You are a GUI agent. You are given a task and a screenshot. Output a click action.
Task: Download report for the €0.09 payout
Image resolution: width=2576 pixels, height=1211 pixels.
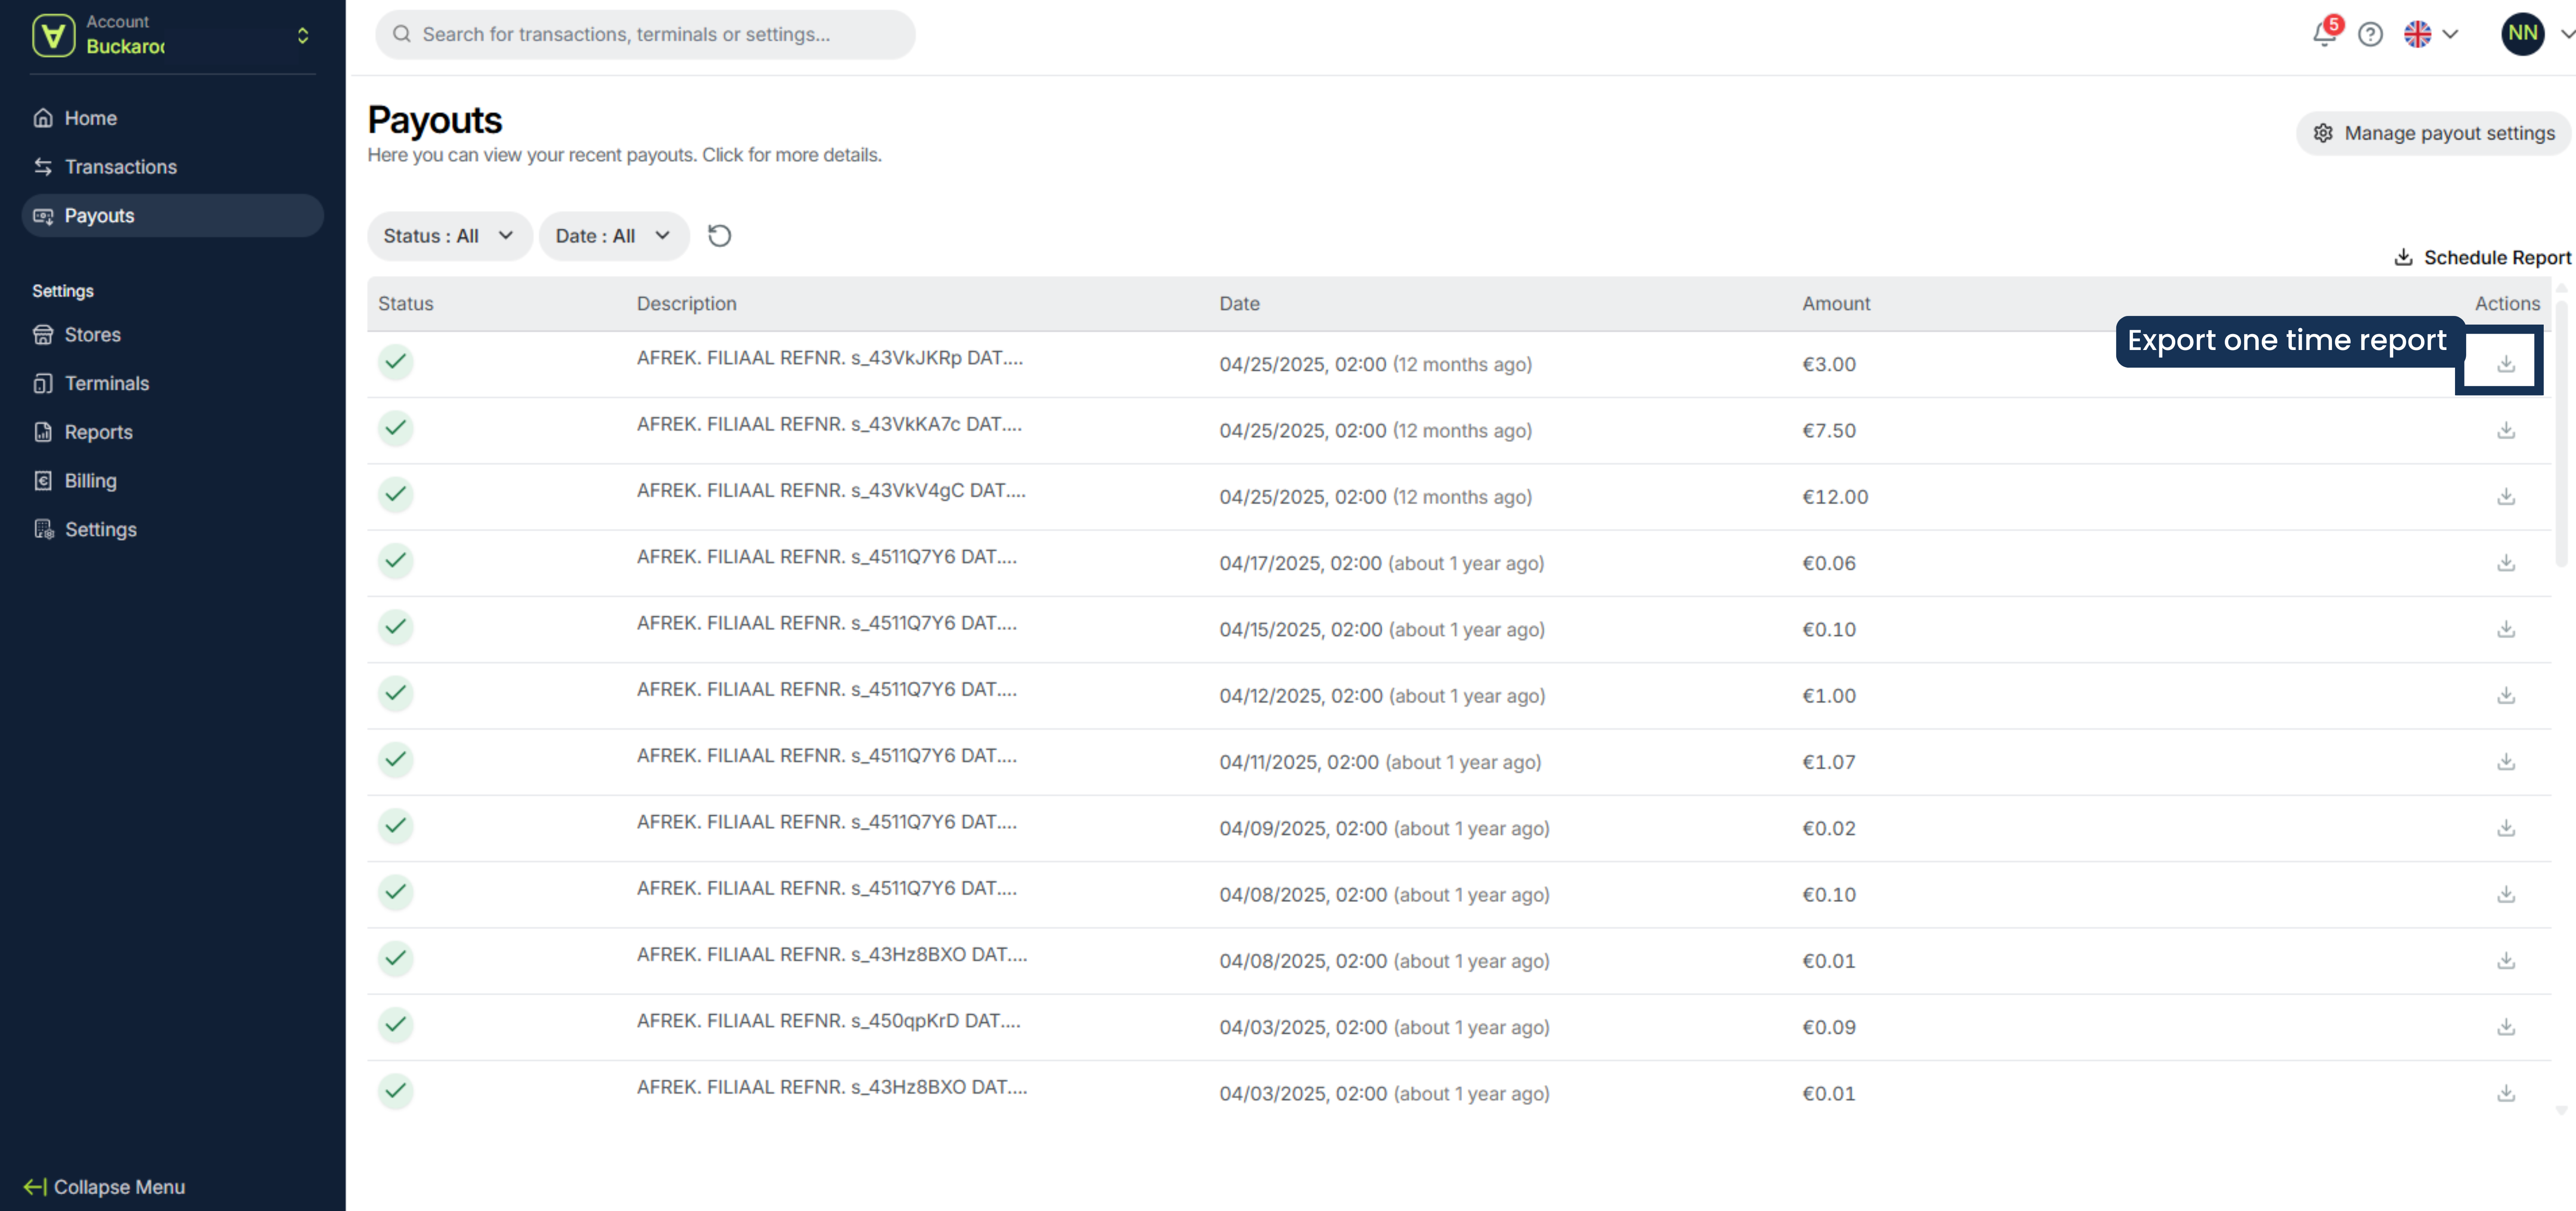click(x=2505, y=1027)
